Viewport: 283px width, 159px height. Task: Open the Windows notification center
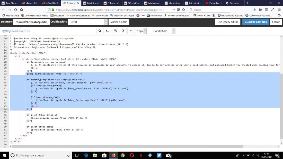[x=277, y=155]
